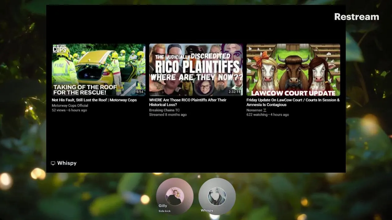The image size is (392, 220).
Task: Select Gilly's avatar bubble
Action: click(175, 196)
